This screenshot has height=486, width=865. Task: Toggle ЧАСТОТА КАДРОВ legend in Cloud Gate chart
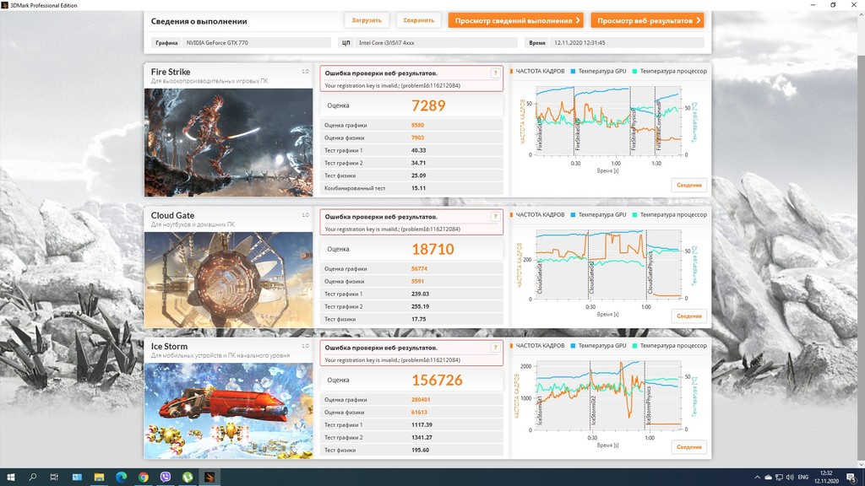tap(537, 215)
